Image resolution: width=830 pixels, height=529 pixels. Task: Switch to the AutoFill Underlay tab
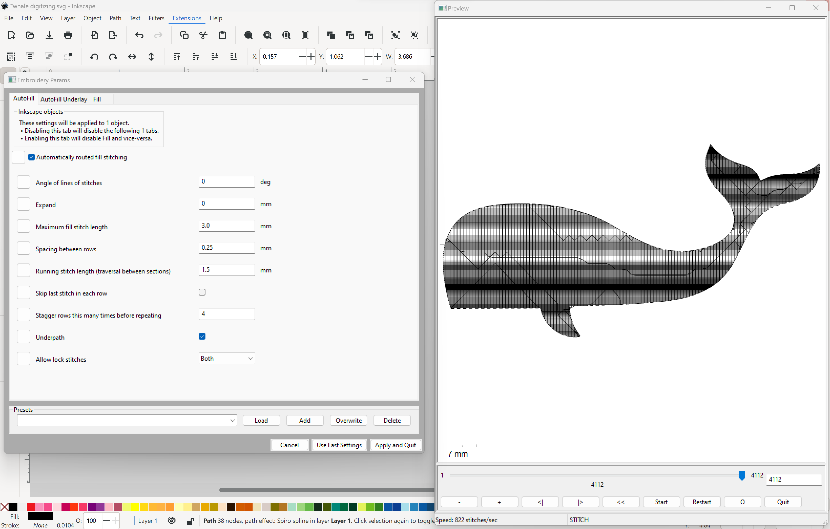click(64, 99)
